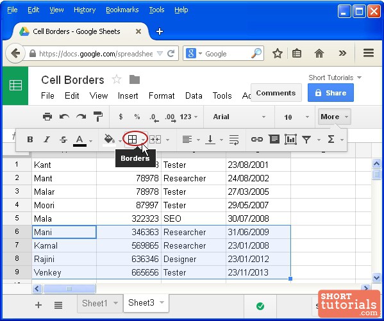Decrease decimal places
The image size is (384, 321).
click(154, 117)
